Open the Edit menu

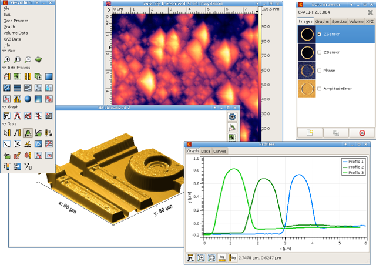coord(6,14)
